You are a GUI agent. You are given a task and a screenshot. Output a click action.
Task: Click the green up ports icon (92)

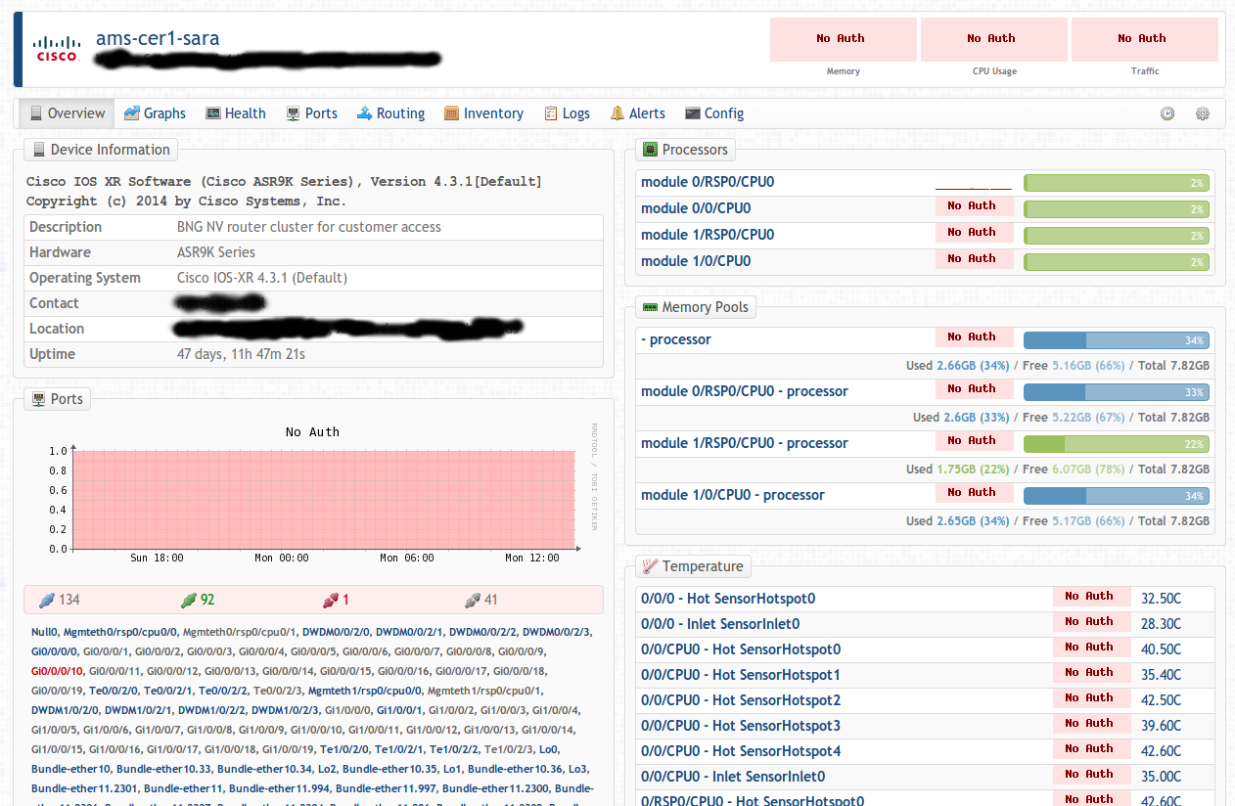pyautogui.click(x=189, y=600)
